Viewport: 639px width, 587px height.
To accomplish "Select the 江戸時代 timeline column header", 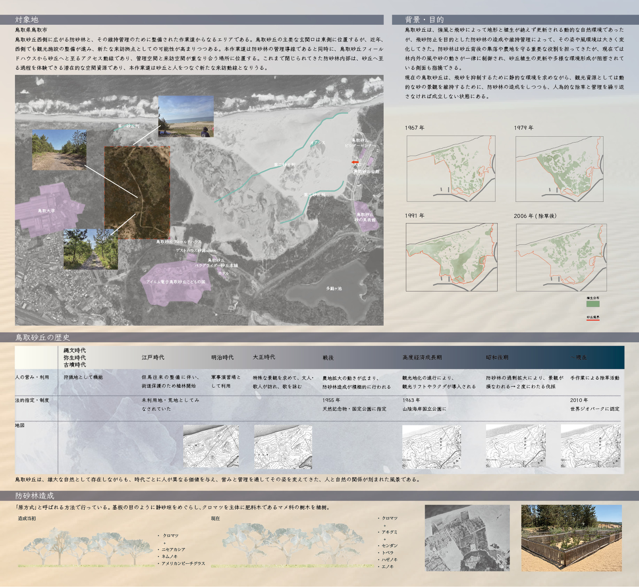I will tap(153, 357).
